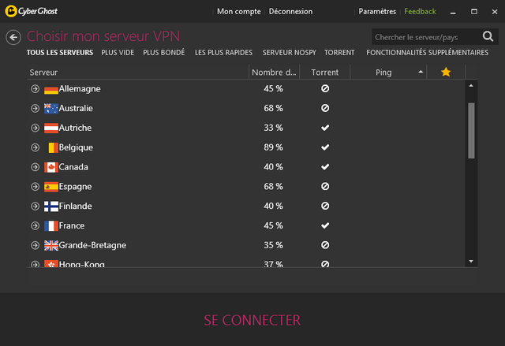The width and height of the screenshot is (505, 346).
Task: Go back using the arrow button
Action: pyautogui.click(x=13, y=37)
